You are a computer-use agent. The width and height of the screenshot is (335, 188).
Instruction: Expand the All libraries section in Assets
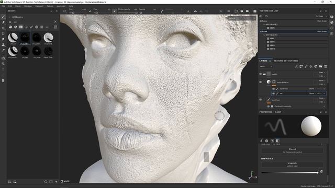tap(9, 17)
